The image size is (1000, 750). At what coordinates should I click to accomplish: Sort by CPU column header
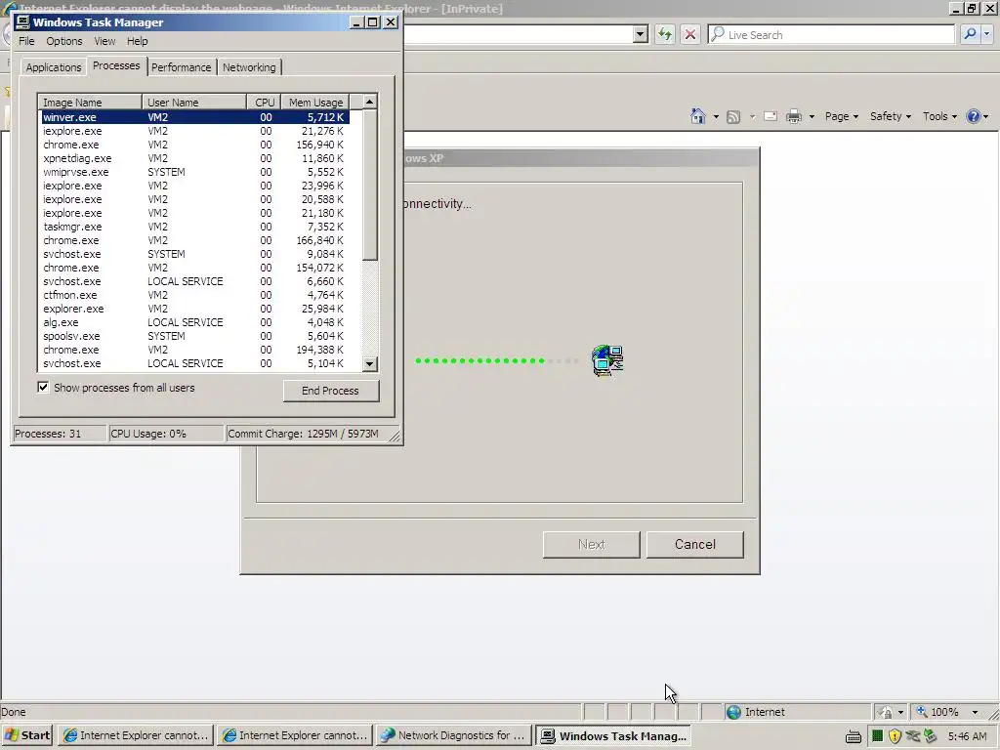click(264, 102)
